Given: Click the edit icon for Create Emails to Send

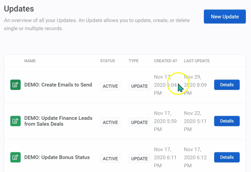Looking at the screenshot, I should (x=15, y=85).
